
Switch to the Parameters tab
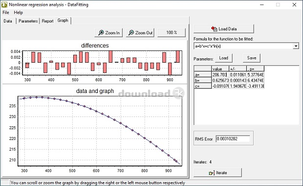(28, 21)
